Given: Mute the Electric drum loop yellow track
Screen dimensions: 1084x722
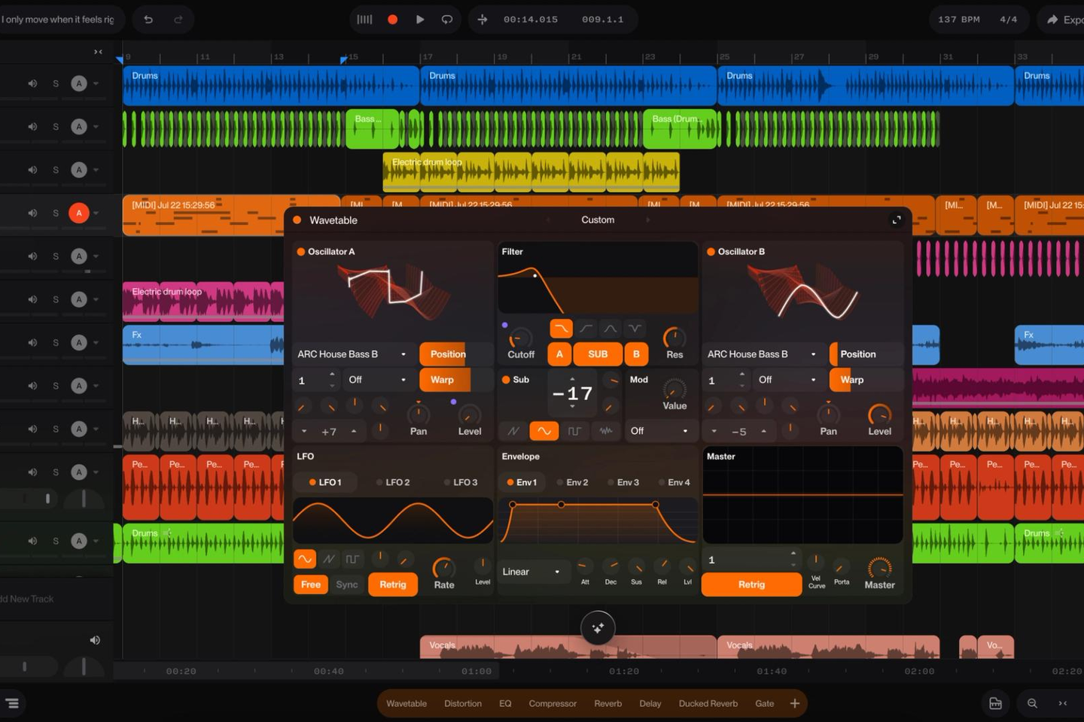Looking at the screenshot, I should [x=32, y=170].
